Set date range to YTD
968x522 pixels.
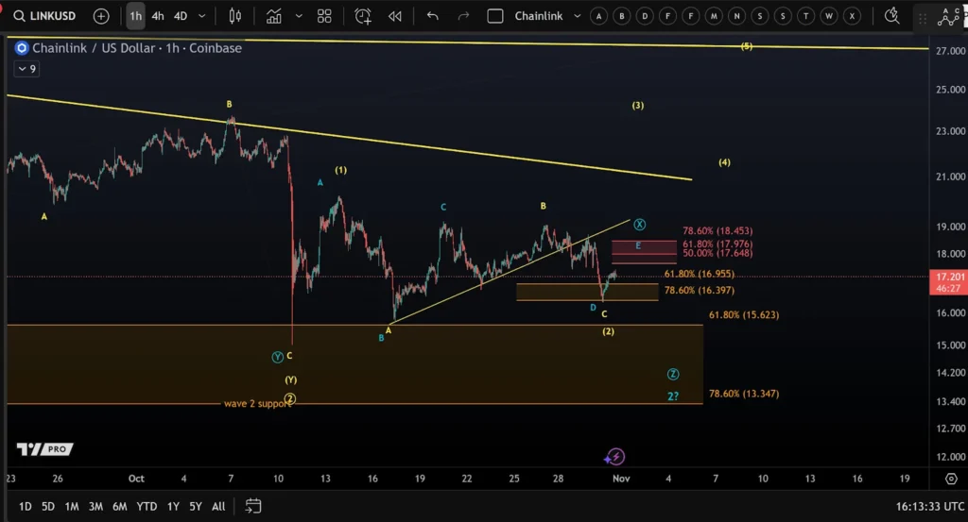tap(147, 506)
